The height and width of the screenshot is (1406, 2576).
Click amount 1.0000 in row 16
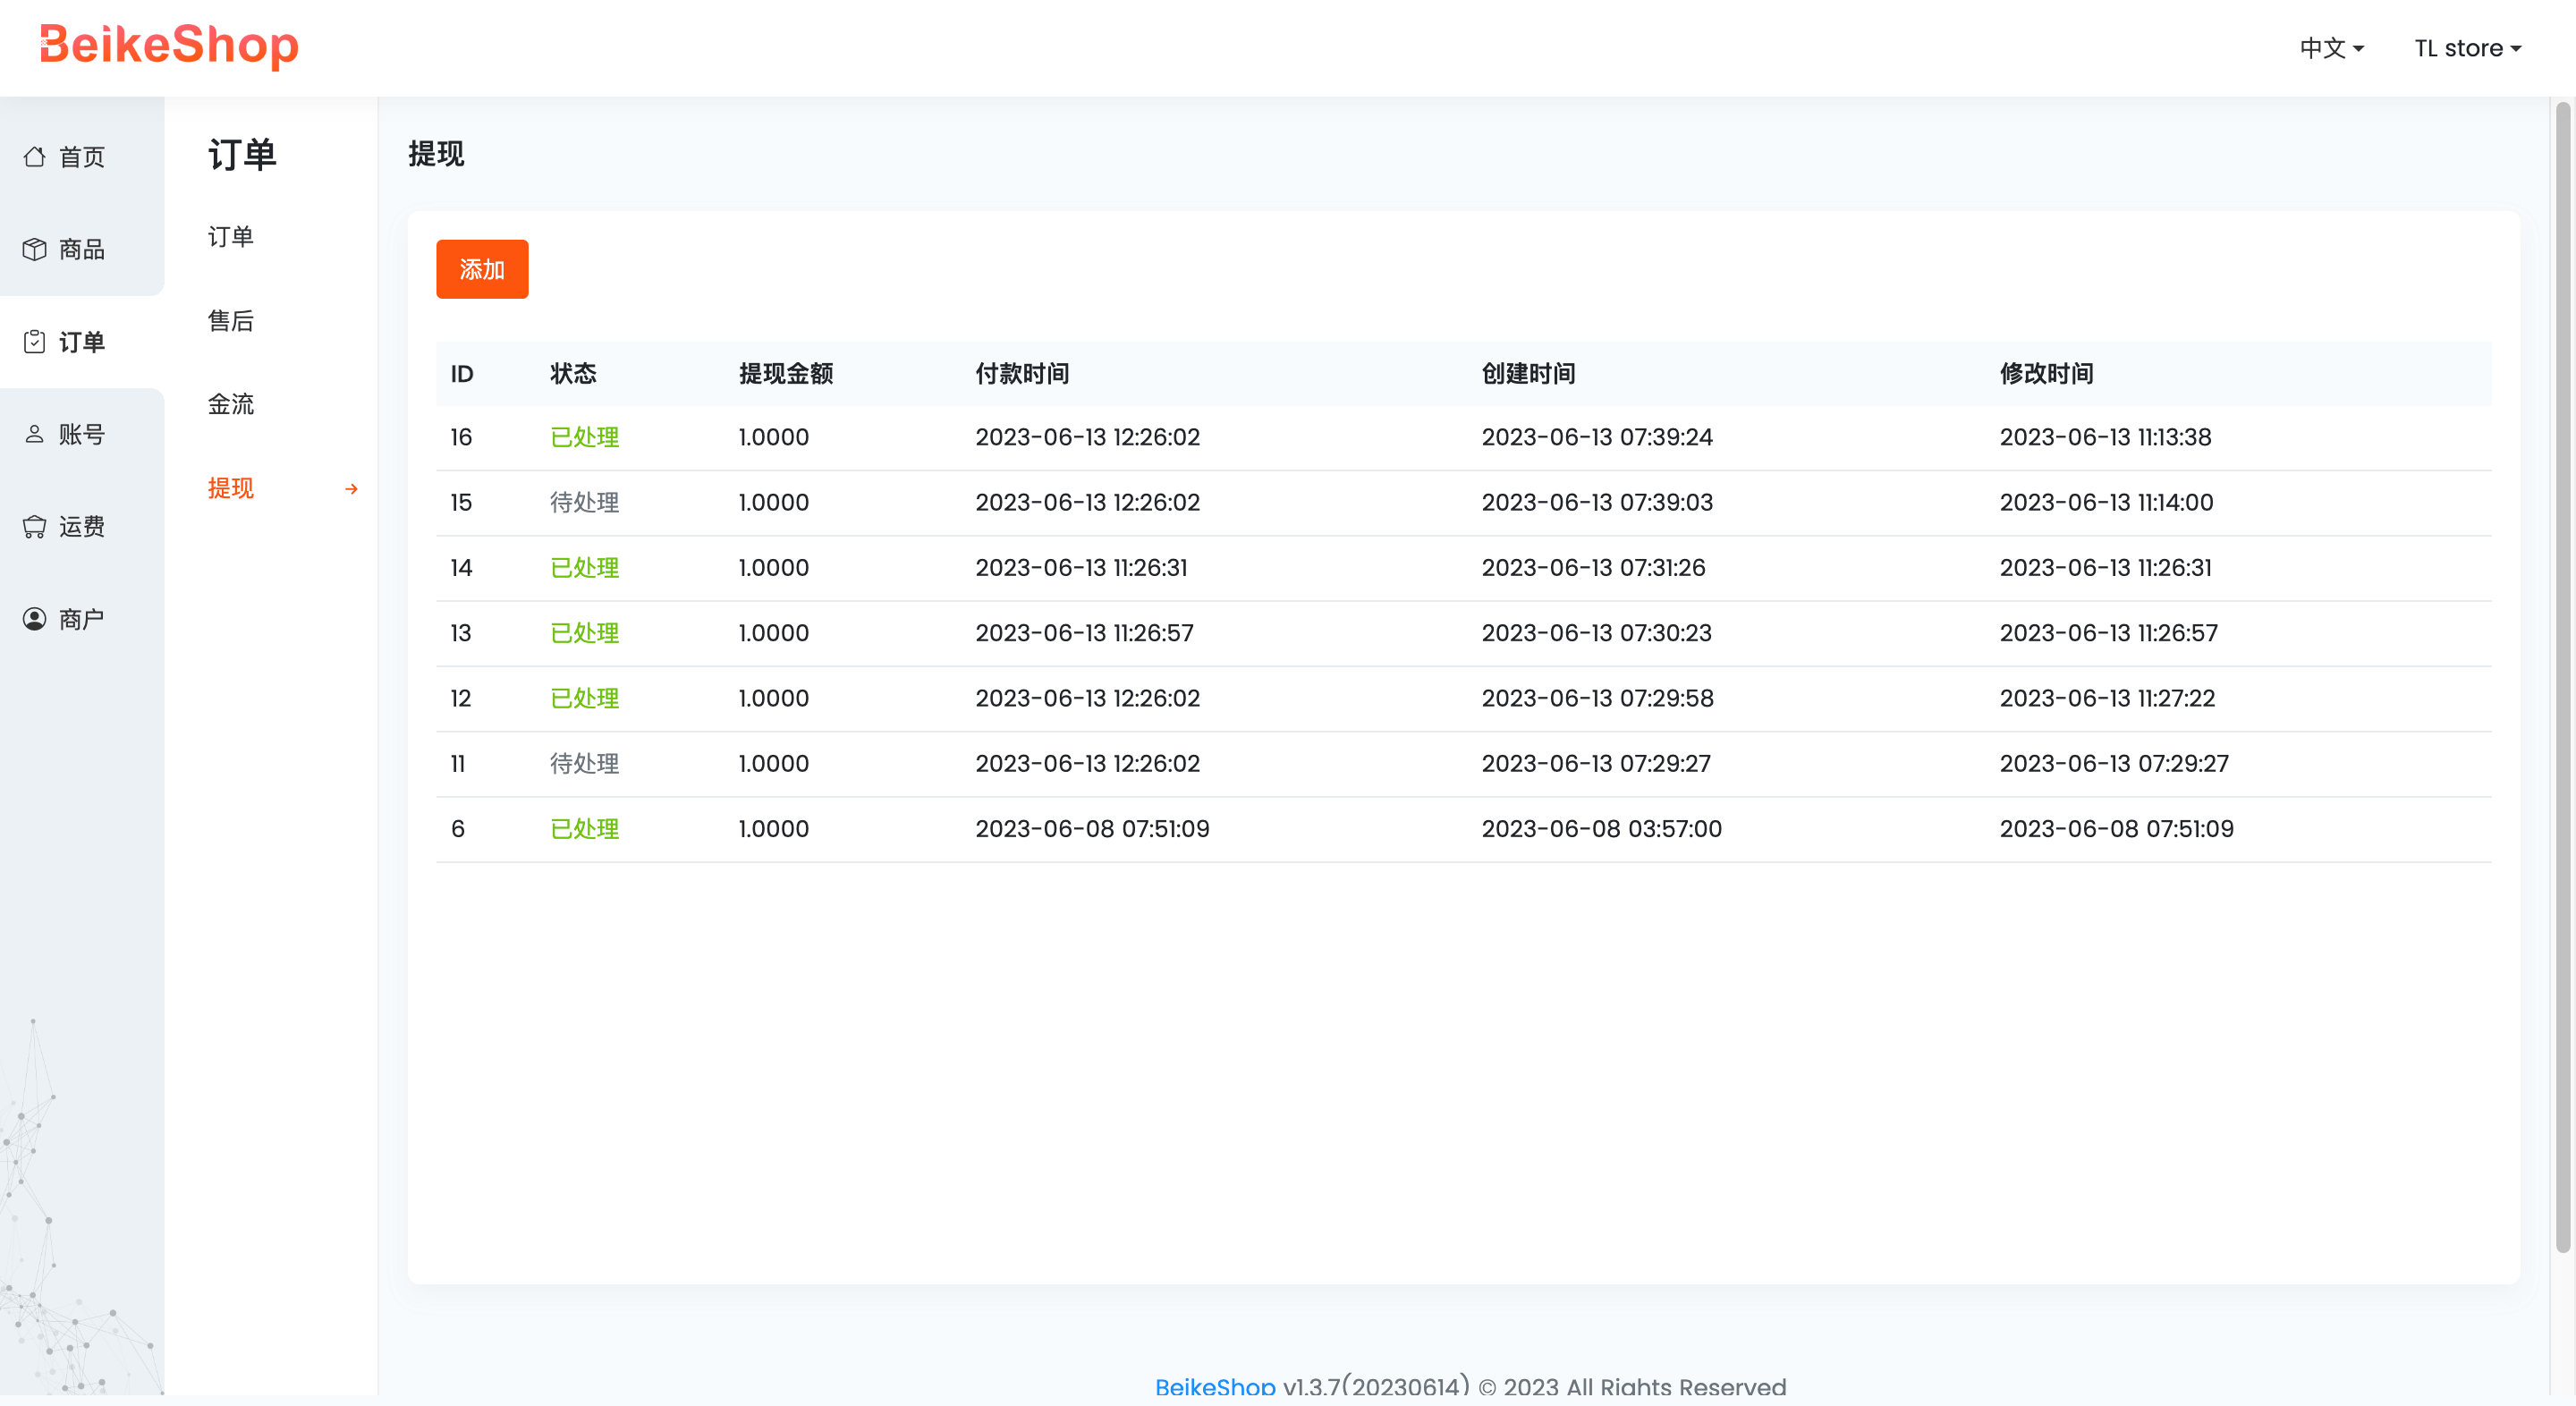[774, 437]
